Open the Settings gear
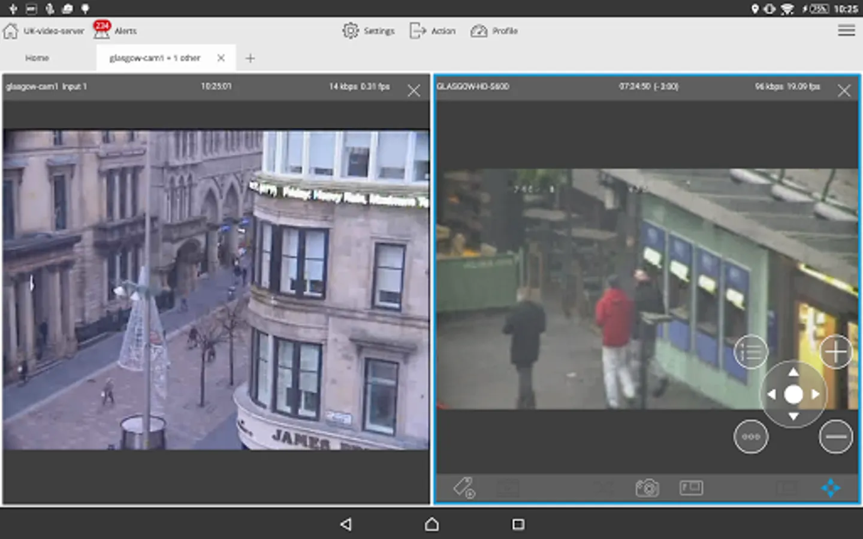This screenshot has width=863, height=539. point(351,31)
